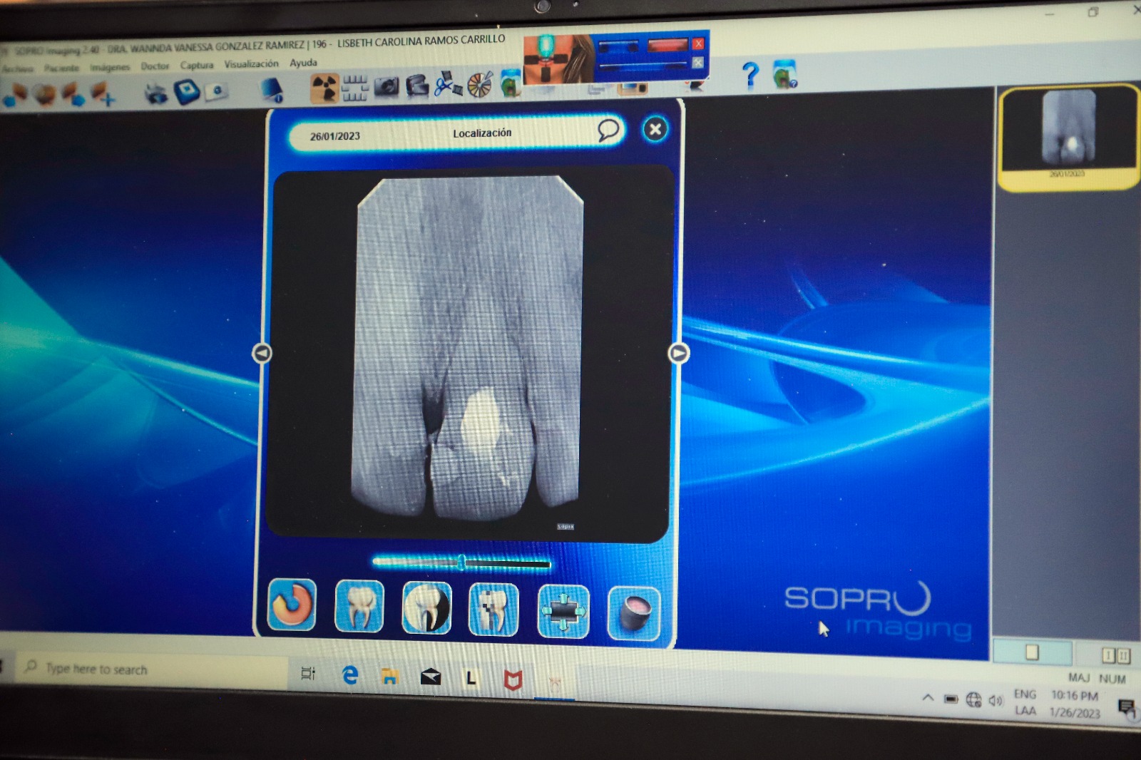
Task: Click the radiation X-ray capture icon
Action: coord(324,88)
